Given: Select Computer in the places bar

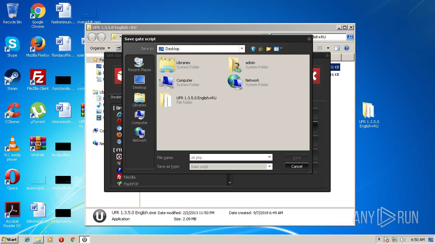Looking at the screenshot, I should pos(139,118).
